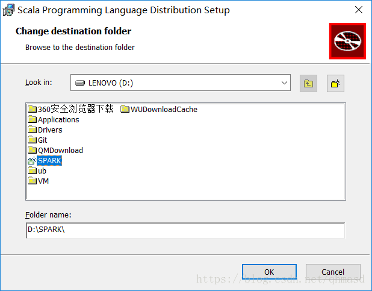Screen dimensions: 372x291
Task: Open the Look in drive dropdown
Action: [x=181, y=83]
